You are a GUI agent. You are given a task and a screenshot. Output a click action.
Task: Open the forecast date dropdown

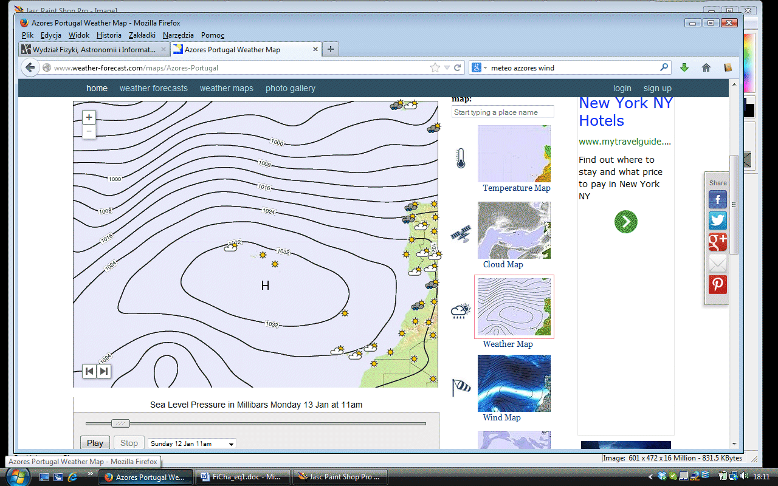coord(192,444)
